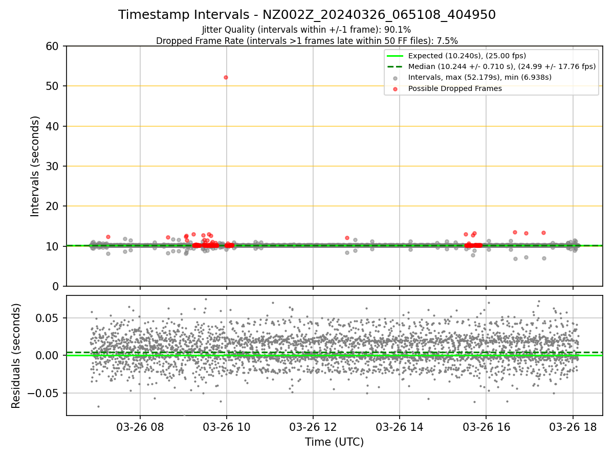
Task: Click the 03-26 18 x-axis tick label
Action: point(573,427)
